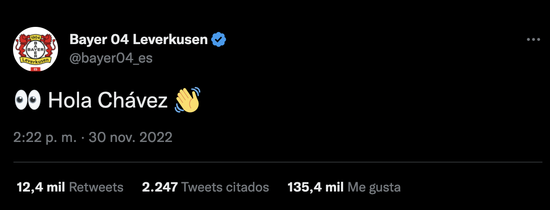Open the Me gusta list

click(374, 187)
